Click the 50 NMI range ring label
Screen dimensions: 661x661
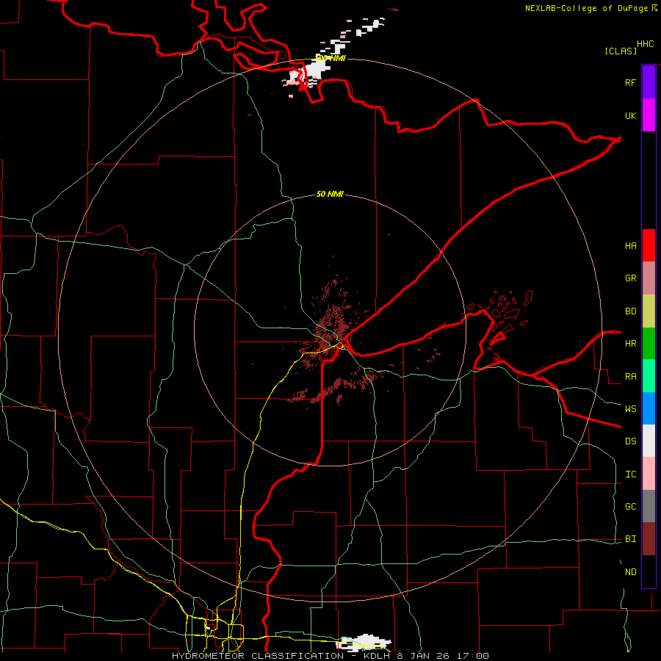coord(330,194)
